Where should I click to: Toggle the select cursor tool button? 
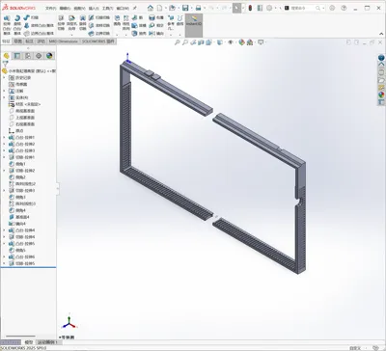pos(236,8)
